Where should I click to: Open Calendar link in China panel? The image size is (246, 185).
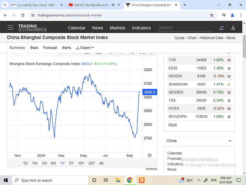coord(175,153)
